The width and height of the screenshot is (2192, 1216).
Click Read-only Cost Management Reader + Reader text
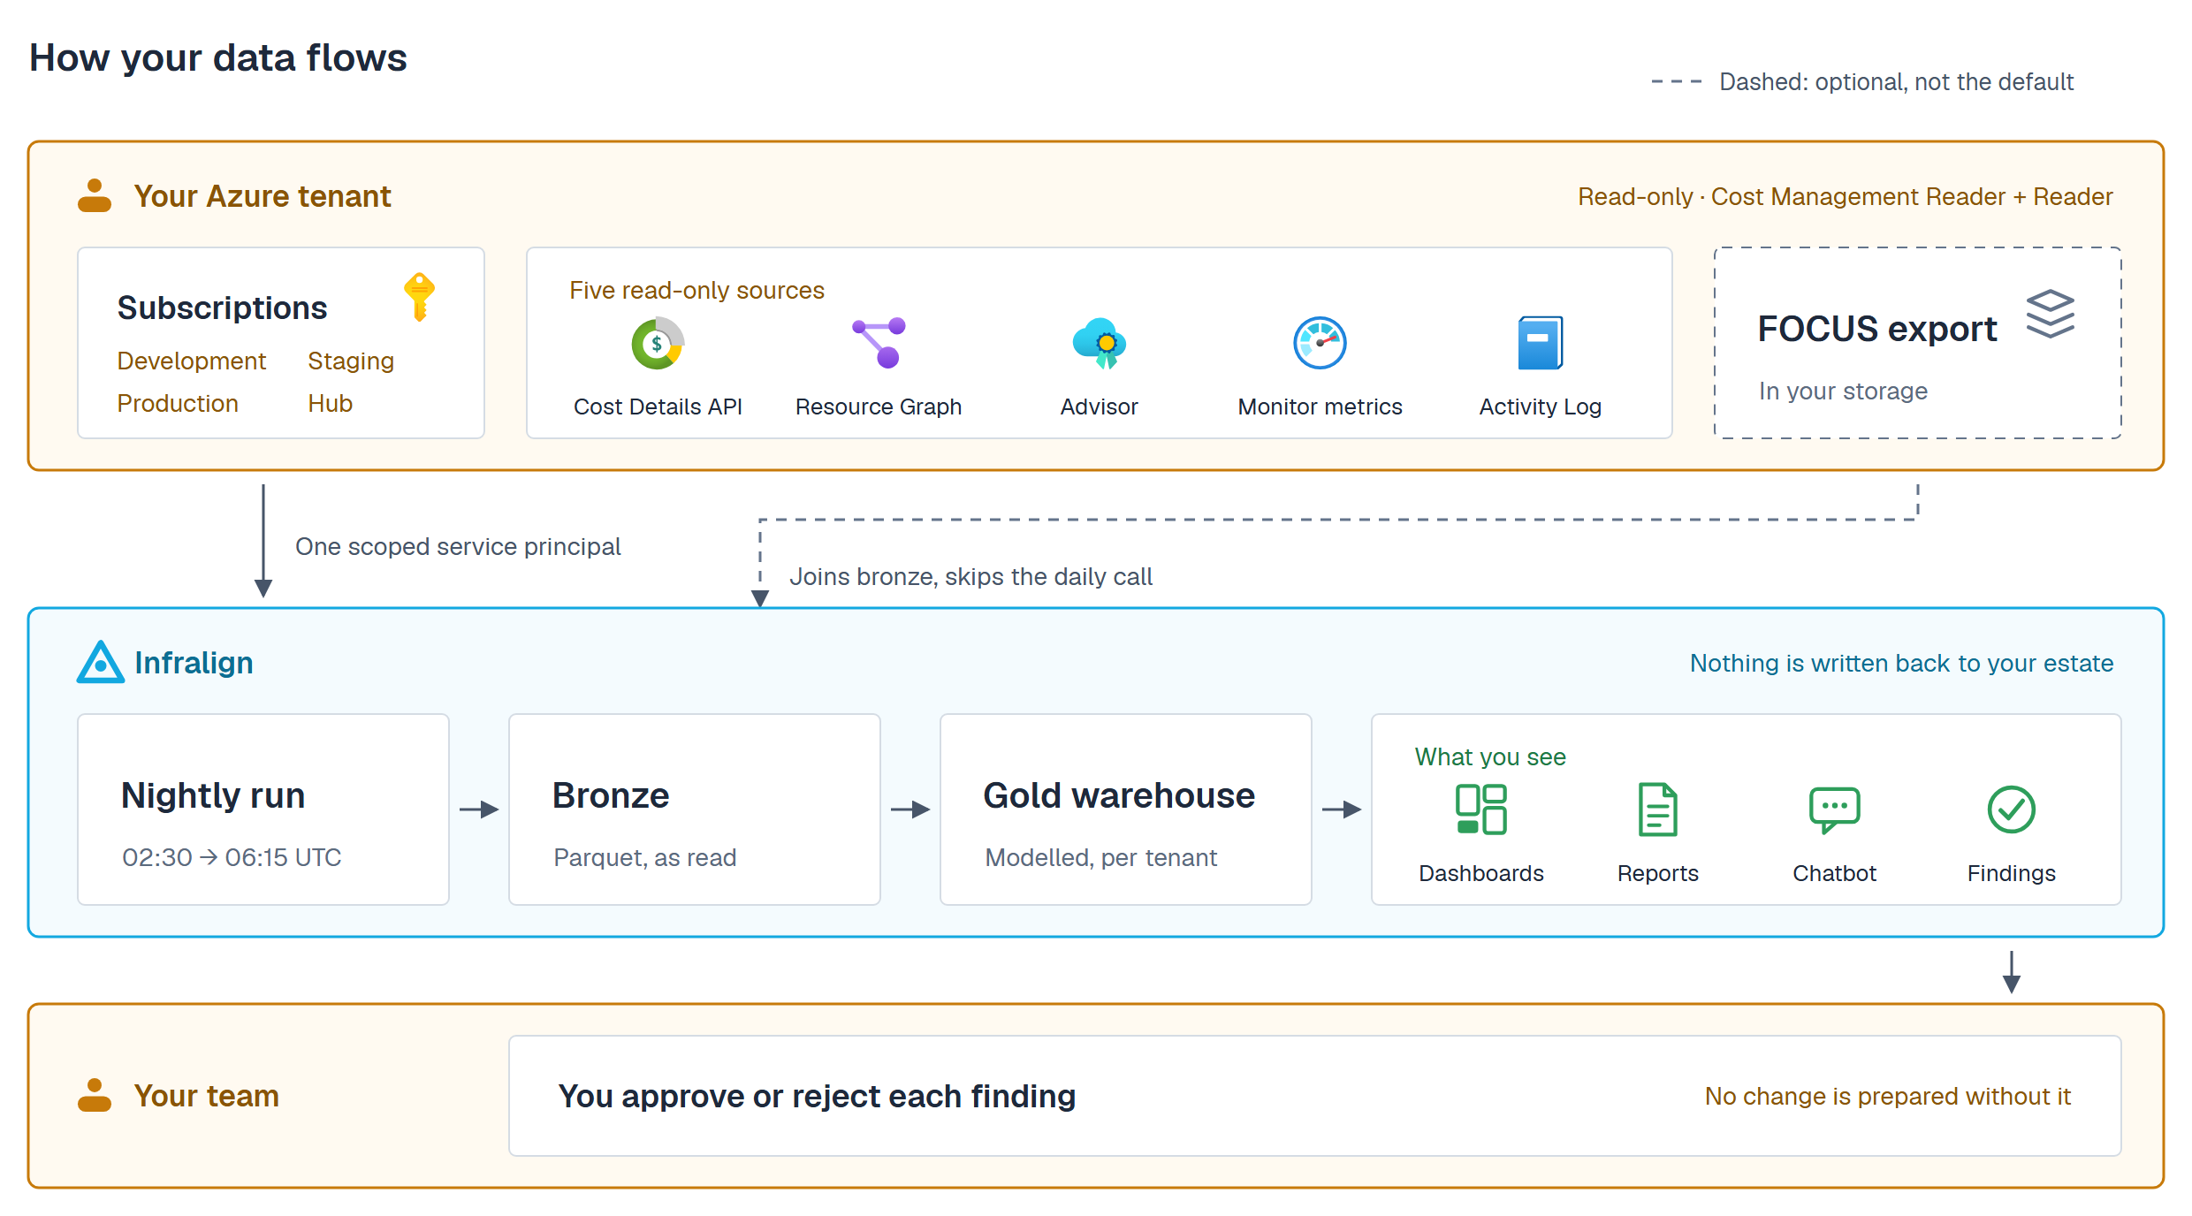[1846, 196]
